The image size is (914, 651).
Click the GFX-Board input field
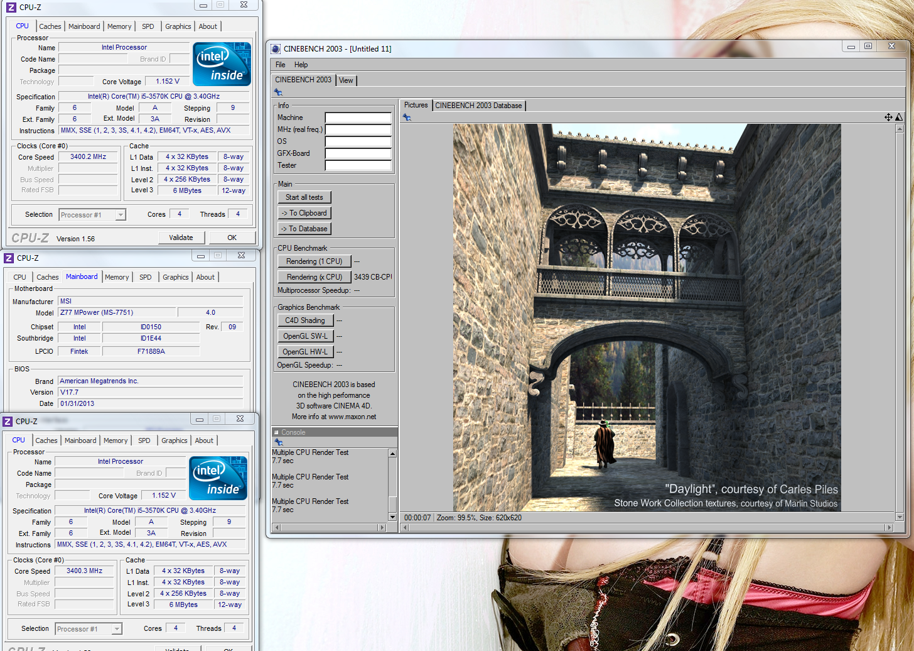(x=358, y=153)
